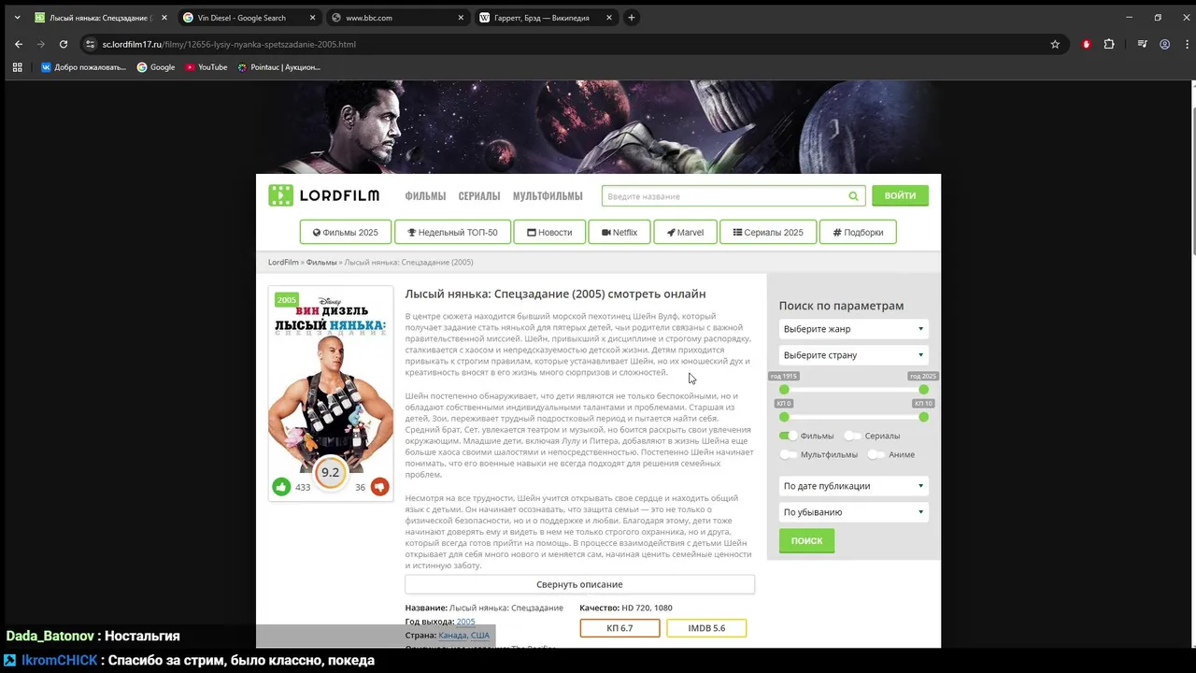The height and width of the screenshot is (673, 1196).
Task: Click the КП 6.7 rating box
Action: (619, 628)
